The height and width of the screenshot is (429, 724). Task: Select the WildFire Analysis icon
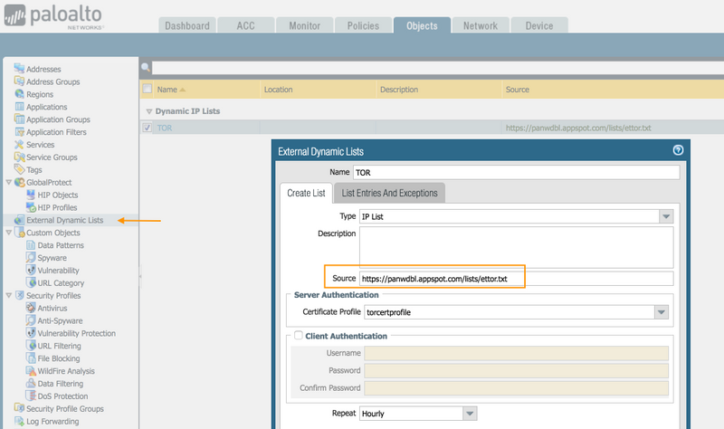coord(31,371)
